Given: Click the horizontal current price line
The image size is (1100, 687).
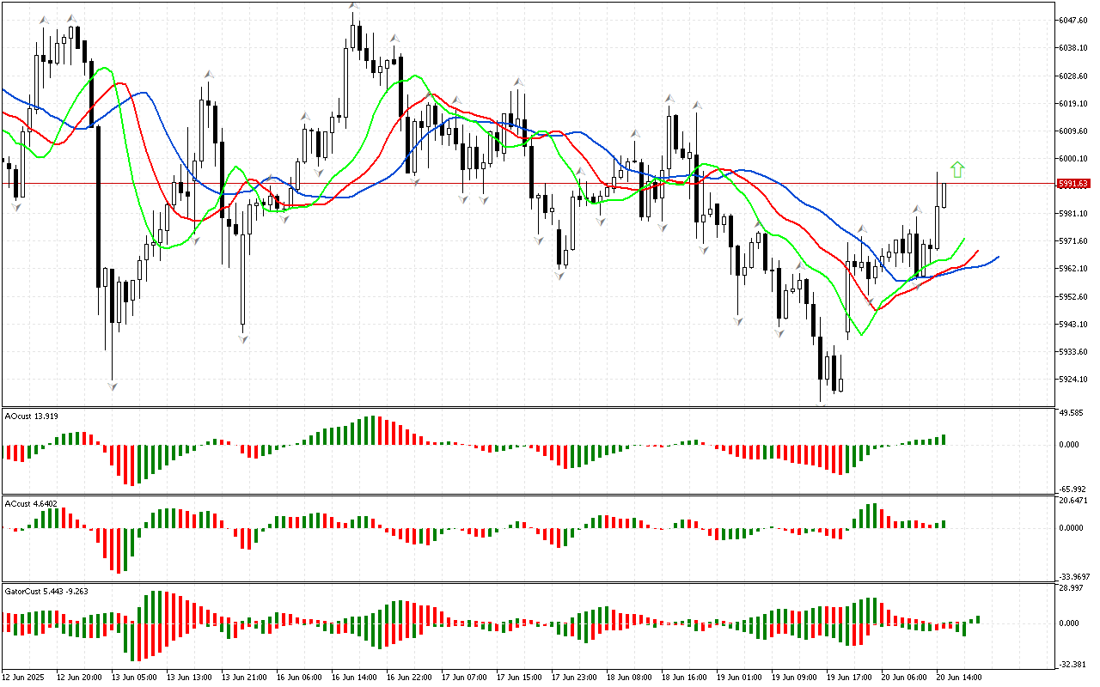Looking at the screenshot, I should [x=516, y=184].
